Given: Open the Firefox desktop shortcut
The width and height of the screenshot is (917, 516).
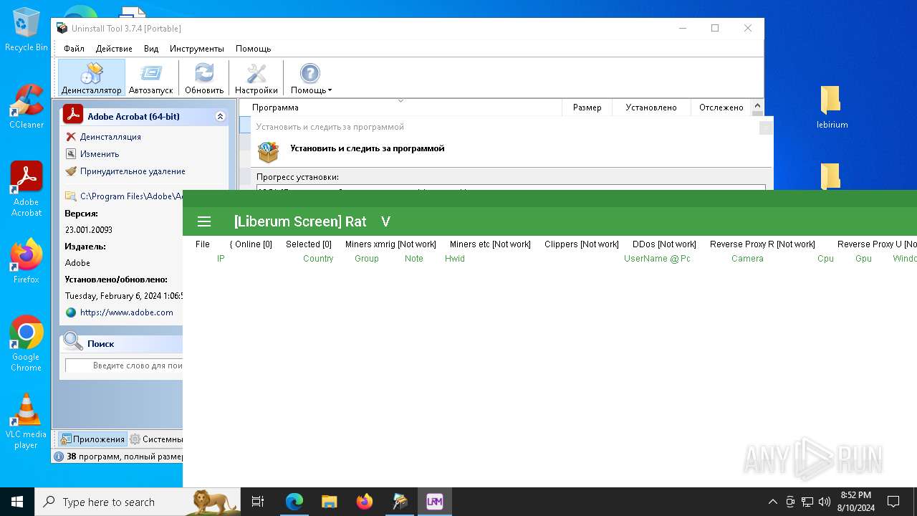Looking at the screenshot, I should point(27,261).
